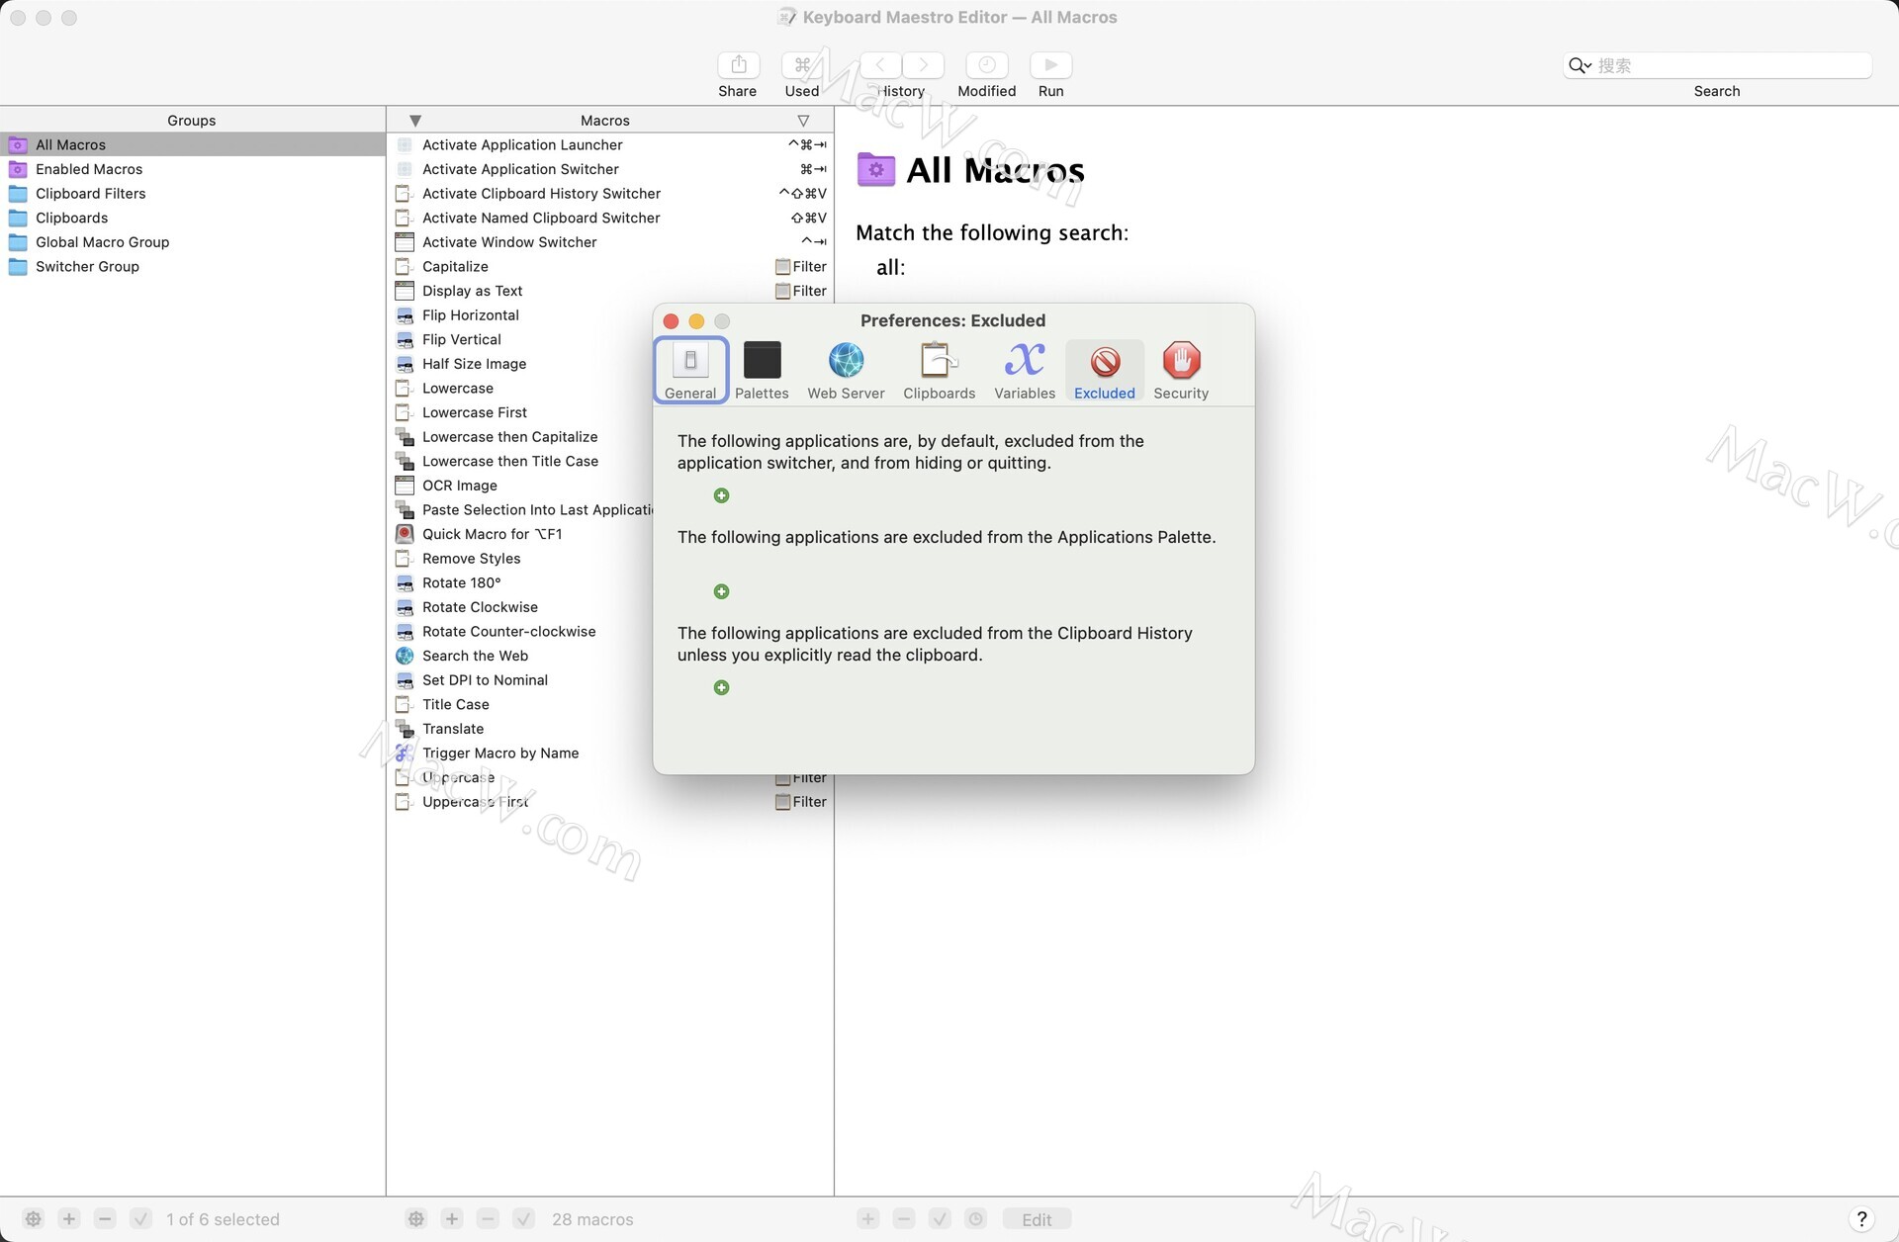The width and height of the screenshot is (1899, 1242).
Task: Select the Set DPI to Nominal macro
Action: [x=520, y=680]
